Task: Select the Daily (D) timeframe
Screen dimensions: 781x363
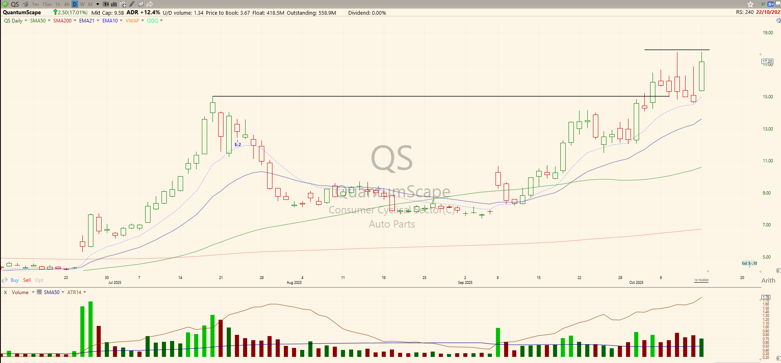Action: [x=75, y=4]
